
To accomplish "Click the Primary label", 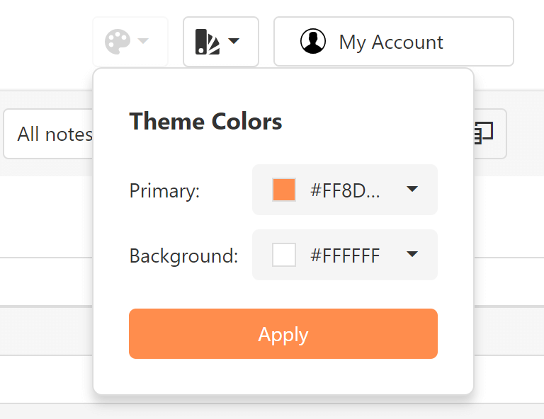I will (x=164, y=190).
